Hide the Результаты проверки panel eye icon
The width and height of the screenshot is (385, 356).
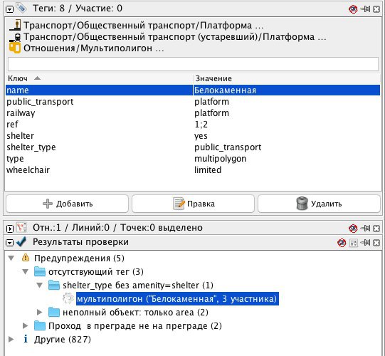pyautogui.click(x=342, y=243)
